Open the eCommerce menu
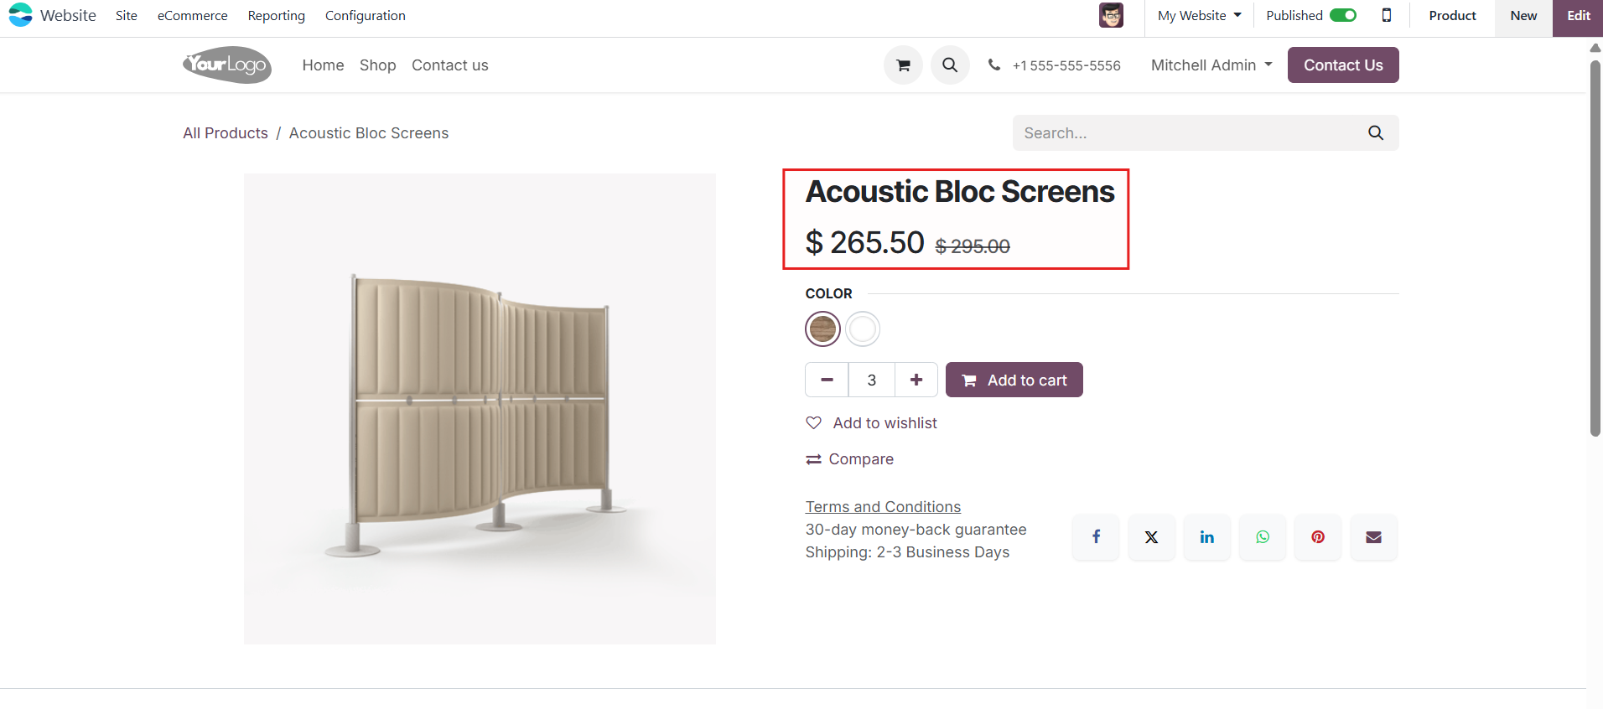1603x709 pixels. (192, 16)
